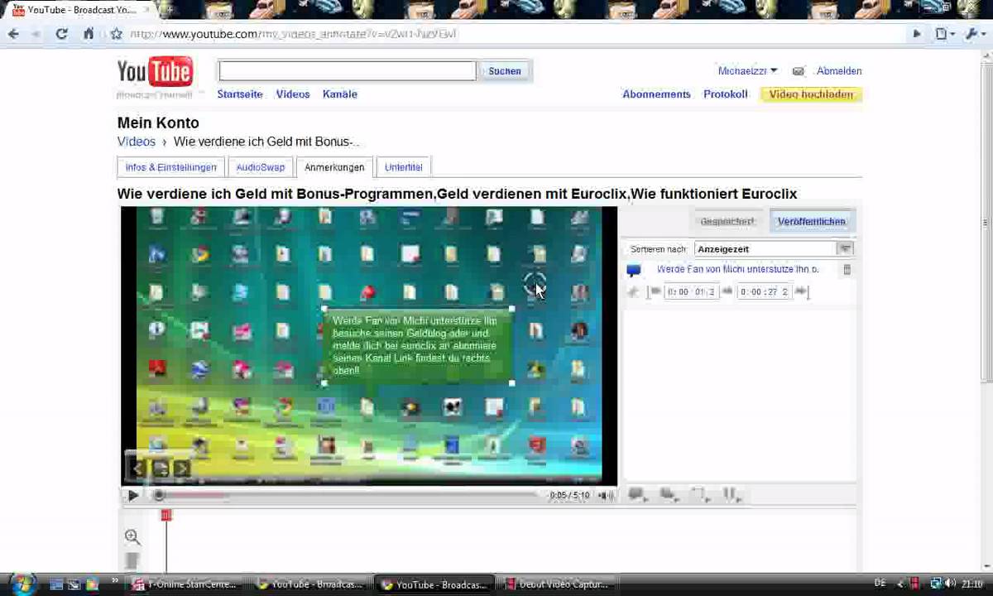Add a spotlight annotation below the player
This screenshot has width=993, height=596.
tap(700, 495)
